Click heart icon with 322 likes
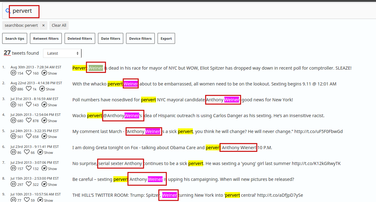The height and width of the screenshot is (202, 376). [x=28, y=184]
